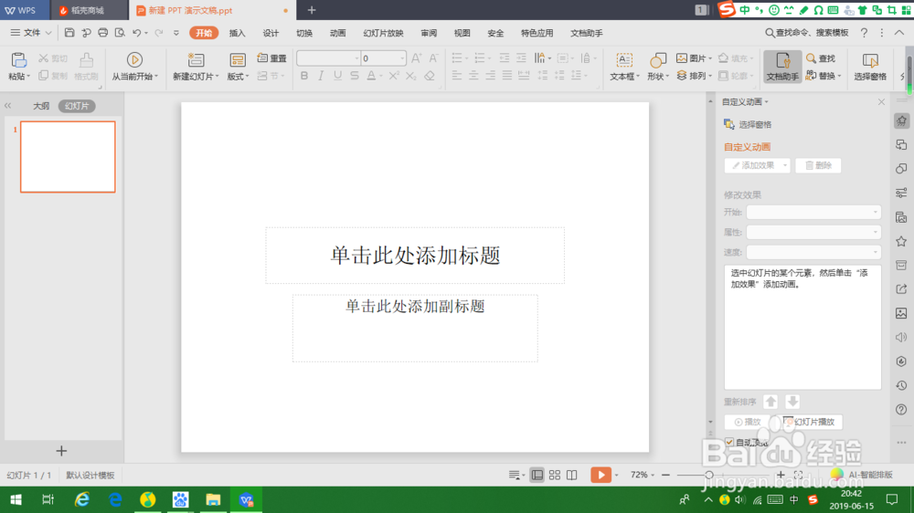
Task: Open the Insert ribbon tab
Action: pos(238,33)
